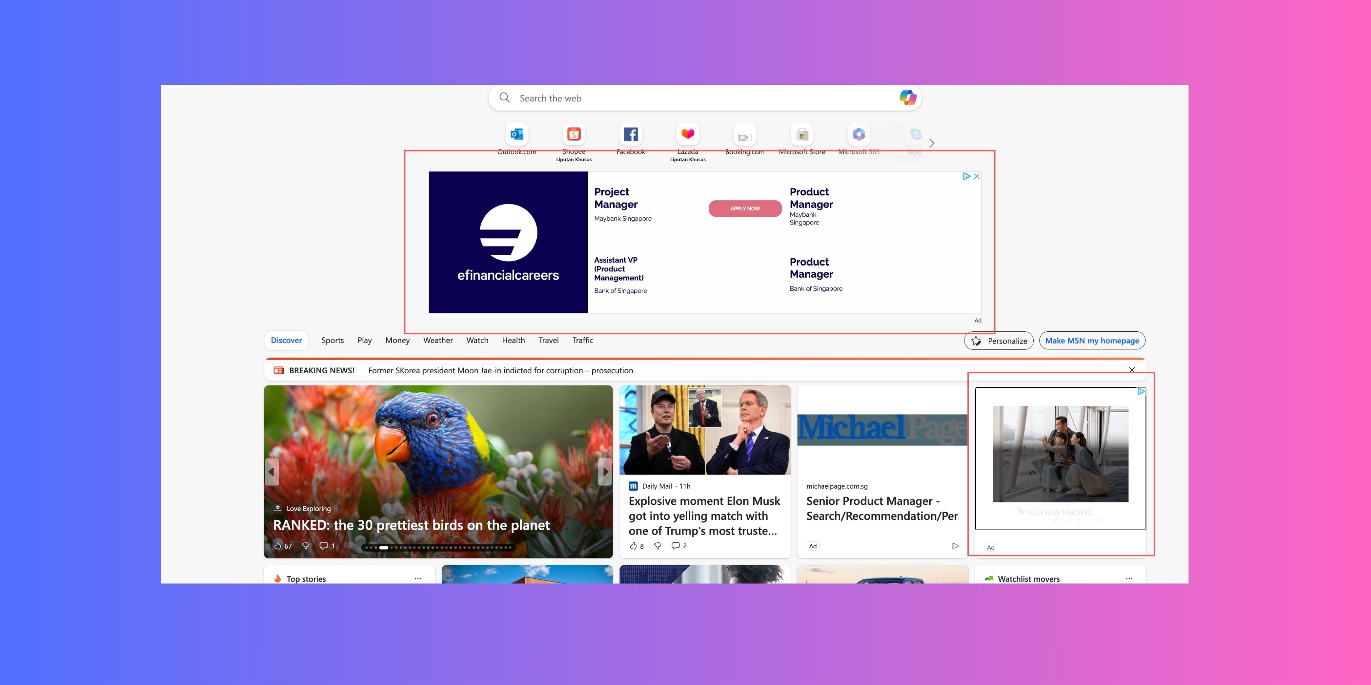Open the Shopee shortcut icon
Viewport: 1371px width, 685px height.
[574, 134]
